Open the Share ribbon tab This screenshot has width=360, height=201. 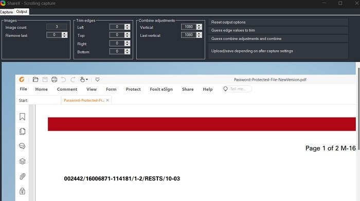point(188,89)
